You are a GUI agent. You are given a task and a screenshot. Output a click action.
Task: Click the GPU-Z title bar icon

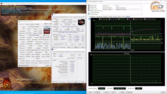[x=19, y=21]
